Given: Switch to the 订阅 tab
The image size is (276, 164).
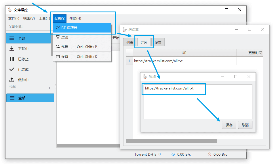Looking at the screenshot, I should tap(144, 42).
